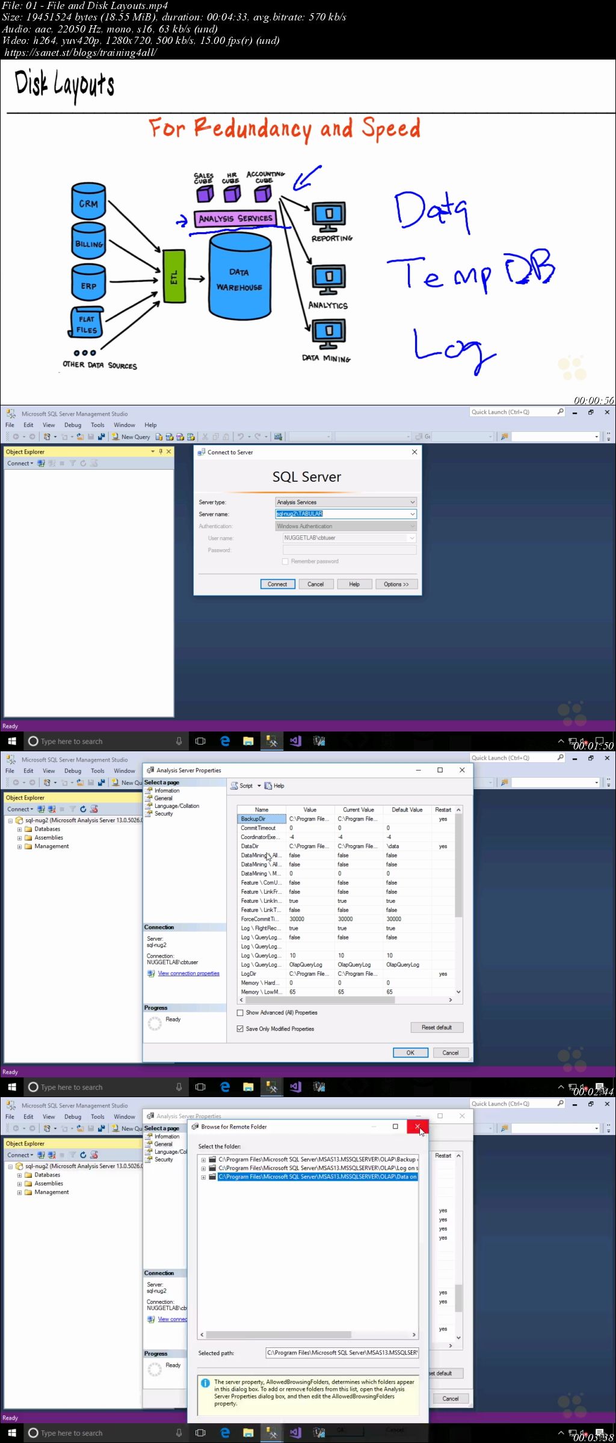
Task: Click Cancel button behind Browse for Remote Folder
Action: pyautogui.click(x=451, y=1398)
